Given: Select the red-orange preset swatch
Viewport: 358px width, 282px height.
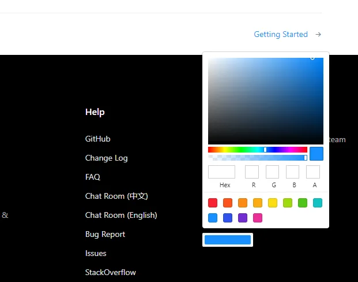Looking at the screenshot, I should 228,203.
